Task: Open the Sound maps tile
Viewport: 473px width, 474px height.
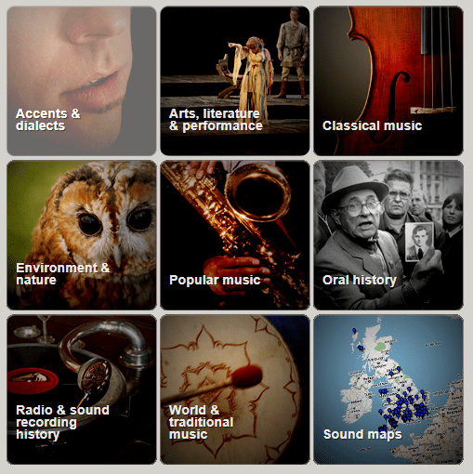Action: tap(388, 389)
